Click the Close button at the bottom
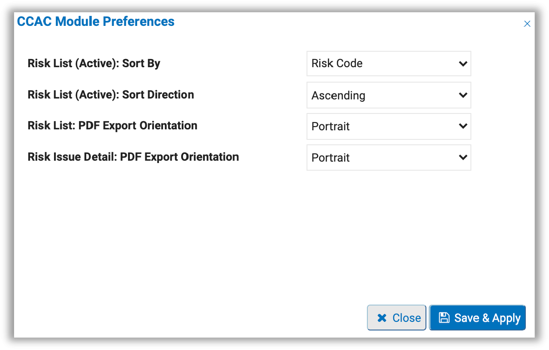Image resolution: width=549 pixels, height=350 pixels. point(396,317)
